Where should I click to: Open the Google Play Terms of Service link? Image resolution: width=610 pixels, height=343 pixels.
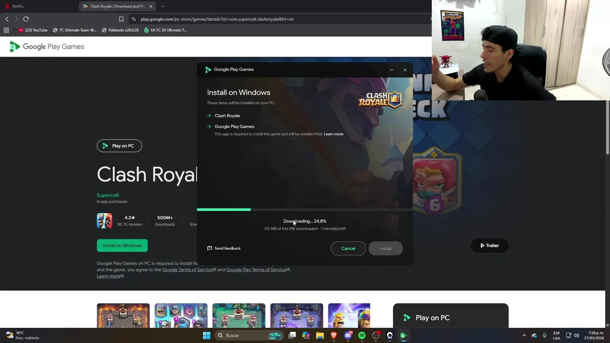[258, 270]
